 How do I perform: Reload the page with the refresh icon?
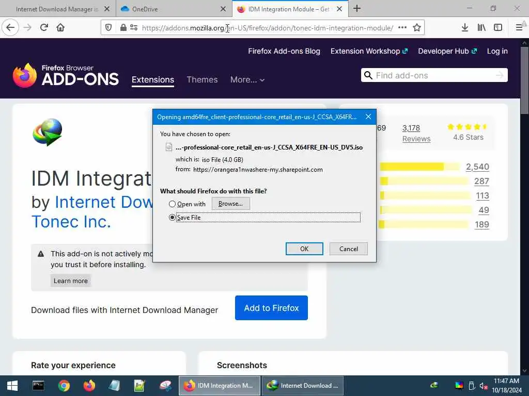click(44, 28)
